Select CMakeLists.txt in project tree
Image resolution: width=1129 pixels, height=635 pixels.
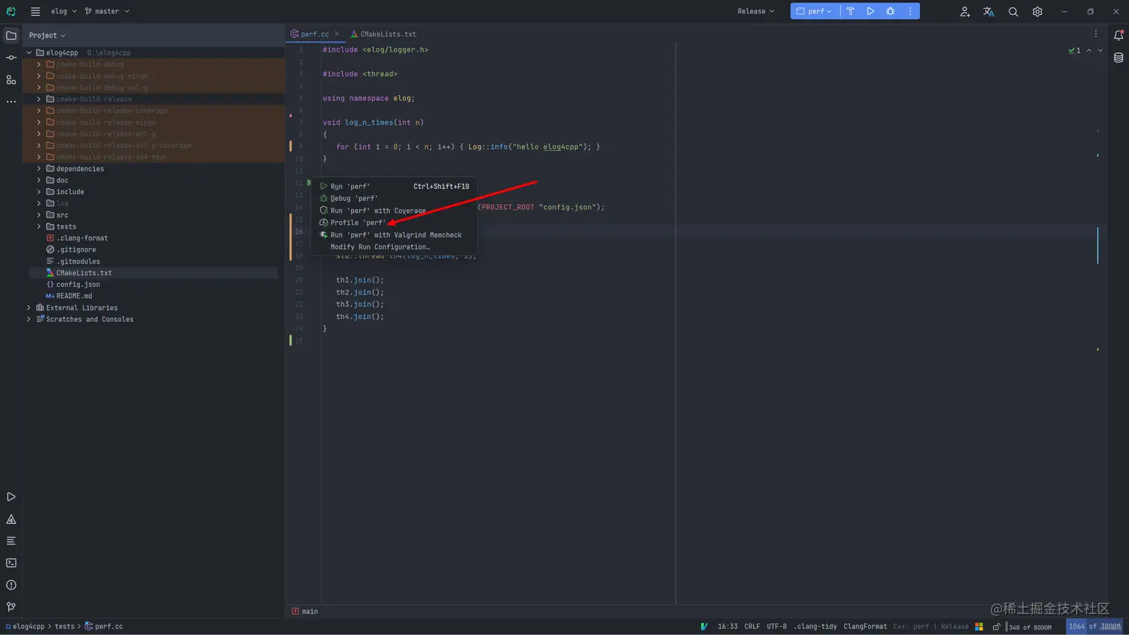[84, 273]
